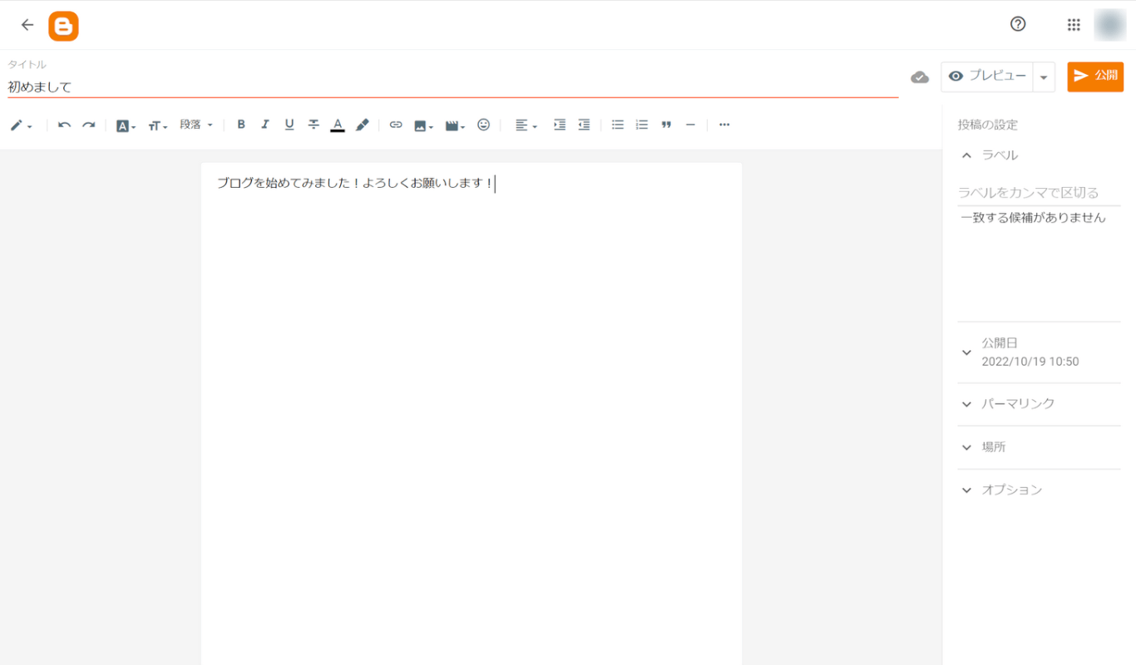The height and width of the screenshot is (665, 1136).
Task: Show more toolbar options
Action: click(x=724, y=125)
